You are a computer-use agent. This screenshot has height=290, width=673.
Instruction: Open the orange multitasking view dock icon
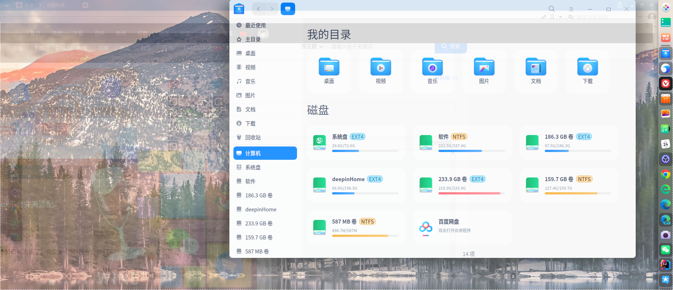[x=666, y=38]
